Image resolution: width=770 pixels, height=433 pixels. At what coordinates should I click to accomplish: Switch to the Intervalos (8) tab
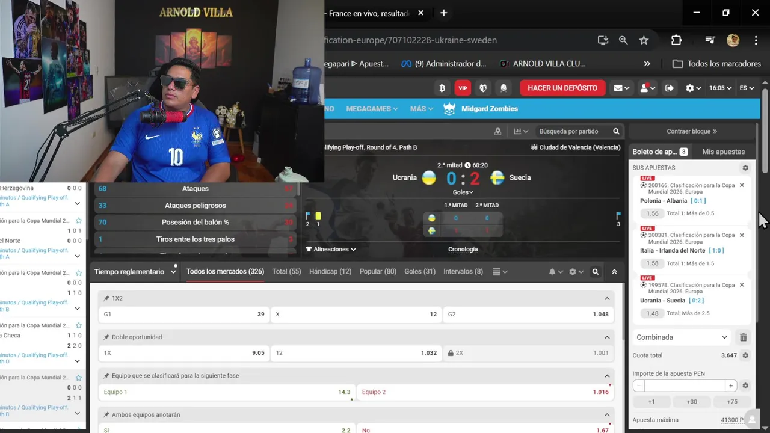coord(463,272)
